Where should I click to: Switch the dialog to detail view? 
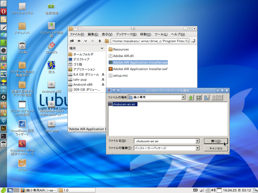220,98
